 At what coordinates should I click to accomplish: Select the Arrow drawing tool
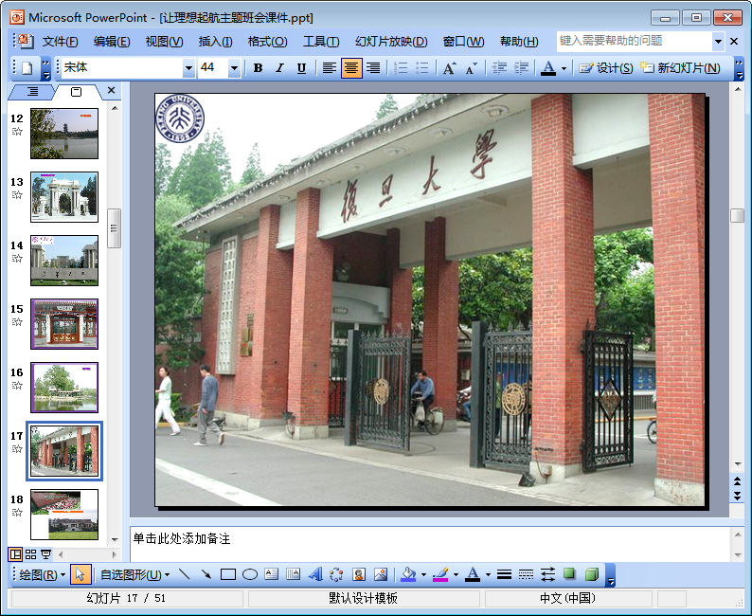(x=206, y=574)
